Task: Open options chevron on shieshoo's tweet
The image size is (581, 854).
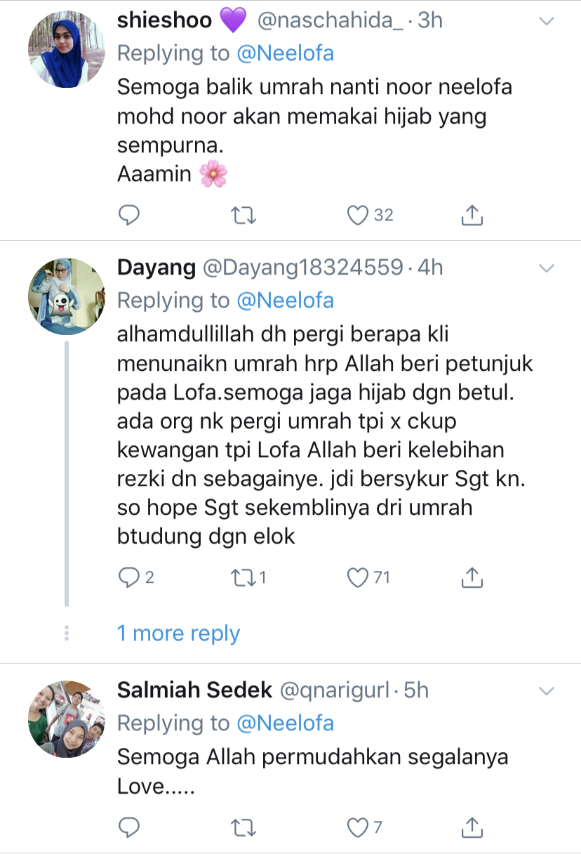Action: click(546, 21)
